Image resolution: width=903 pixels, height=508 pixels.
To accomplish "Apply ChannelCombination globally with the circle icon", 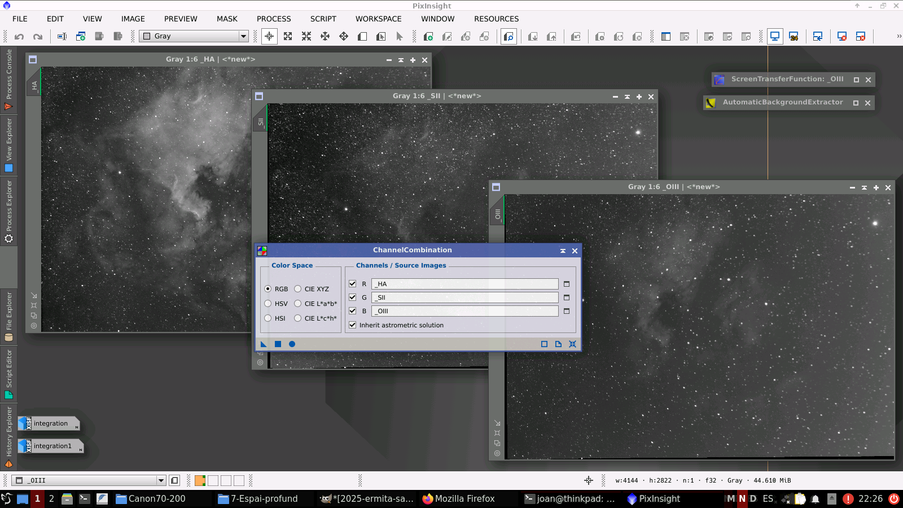I will coord(292,344).
